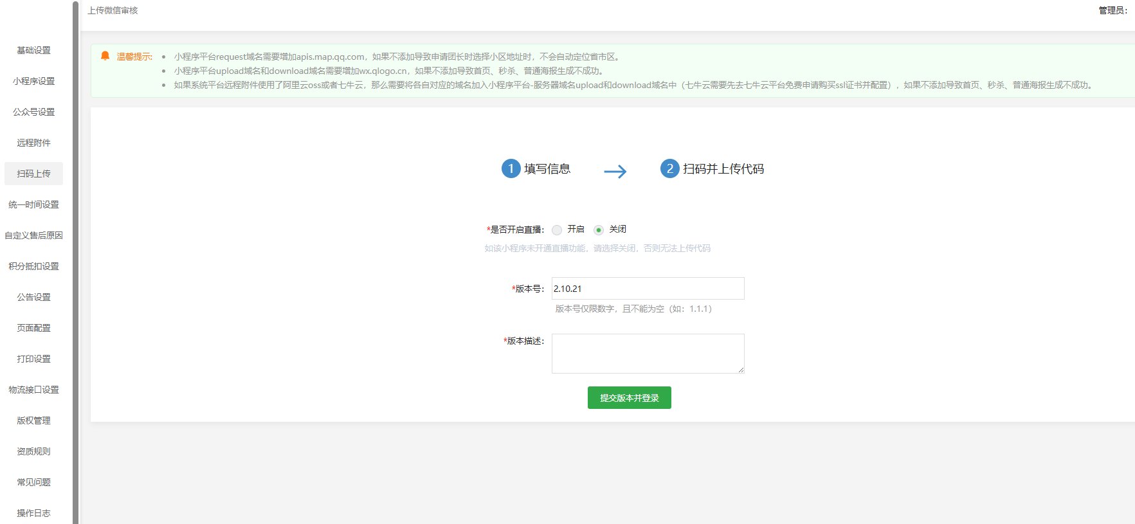Click the 版本描述 text area
Image resolution: width=1135 pixels, height=524 pixels.
tap(648, 353)
